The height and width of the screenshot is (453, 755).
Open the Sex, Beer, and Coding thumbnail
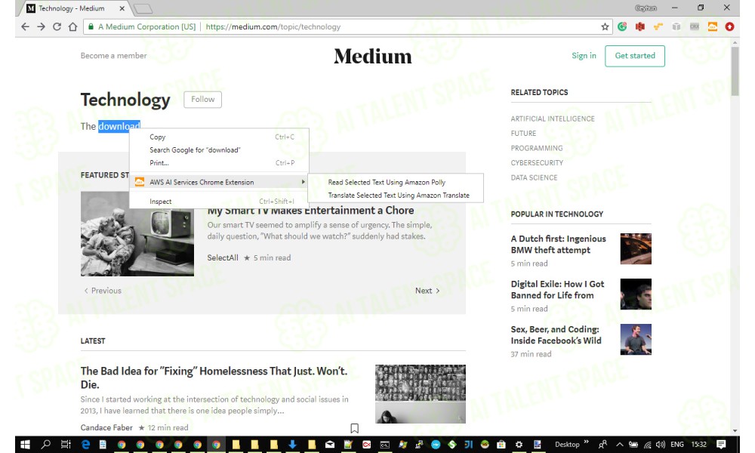[636, 340]
